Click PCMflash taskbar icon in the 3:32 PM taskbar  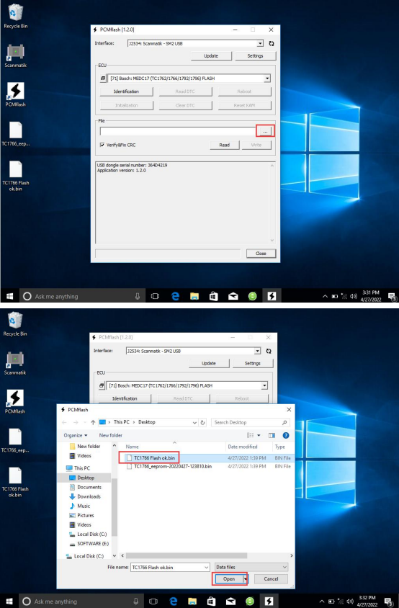pos(269,601)
